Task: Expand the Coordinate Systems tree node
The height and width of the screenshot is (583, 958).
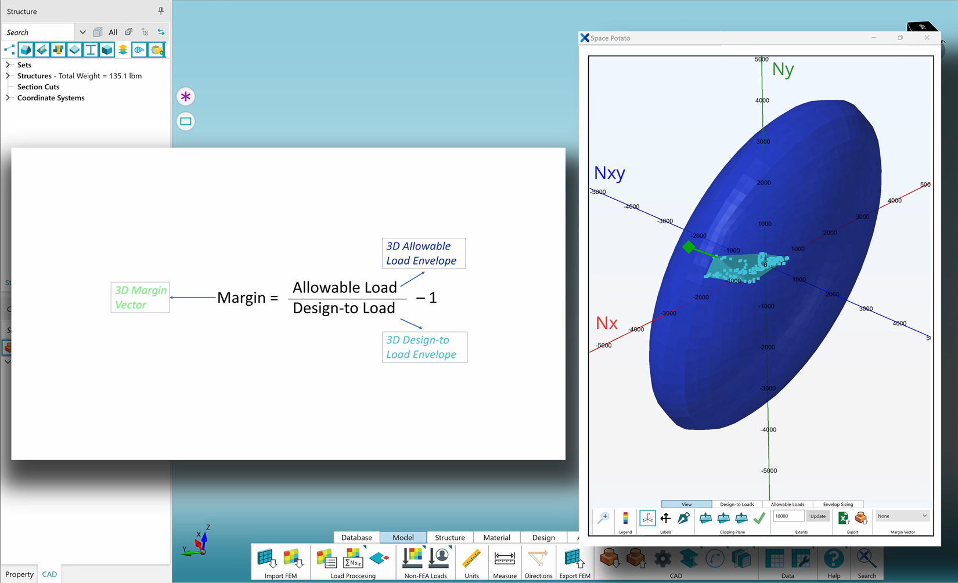Action: [8, 98]
